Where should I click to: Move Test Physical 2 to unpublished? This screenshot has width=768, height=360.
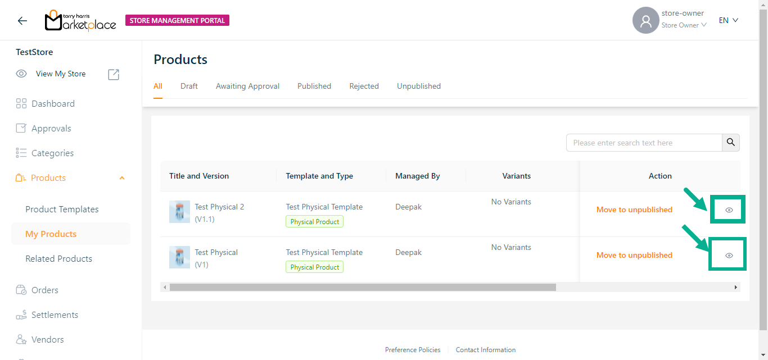pyautogui.click(x=634, y=209)
